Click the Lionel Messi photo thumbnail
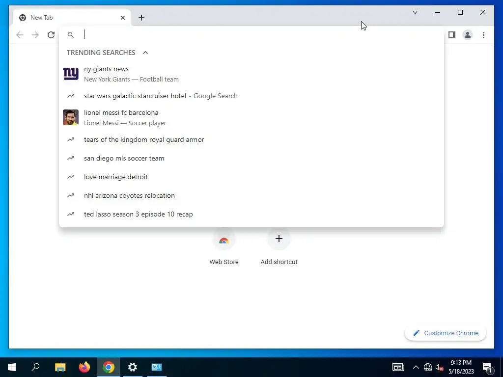This screenshot has width=503, height=377. coord(71,117)
